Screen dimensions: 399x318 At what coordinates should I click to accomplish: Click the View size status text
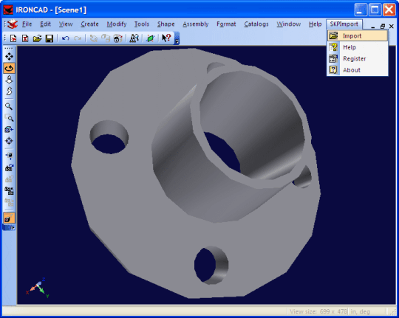318,311
